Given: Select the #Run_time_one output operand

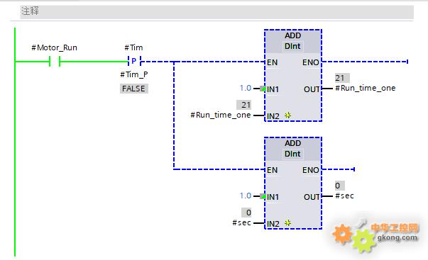Looking at the screenshot, I should pyautogui.click(x=366, y=88).
